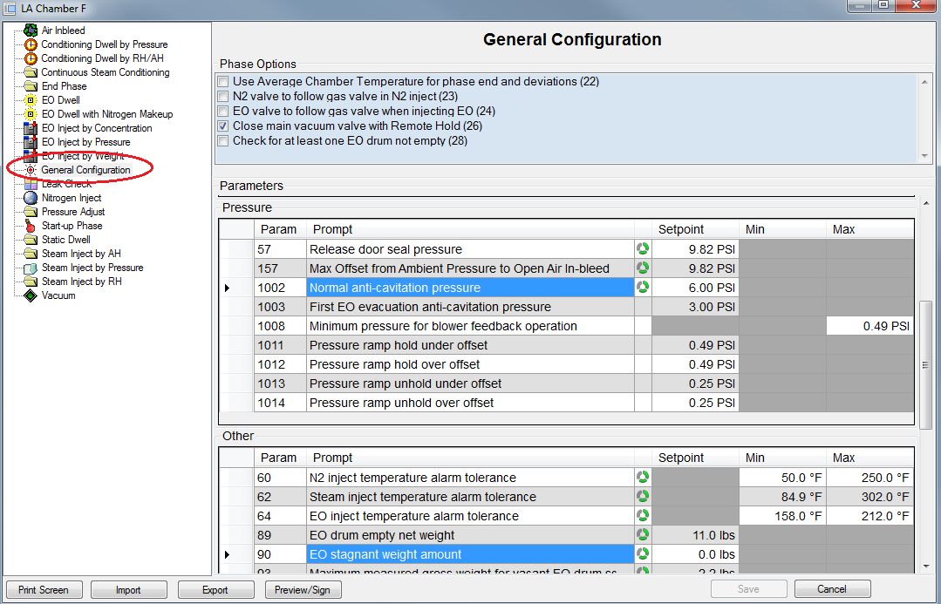Click the Vacuum phase diamond icon
The image size is (941, 604).
31,295
